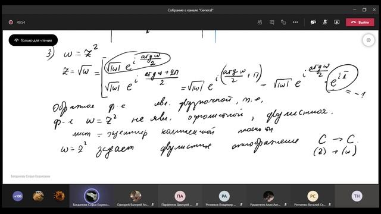Click the 'Только для чтения' read-only badge
Image resolution: width=381 pixels, height=214 pixels.
33,40
